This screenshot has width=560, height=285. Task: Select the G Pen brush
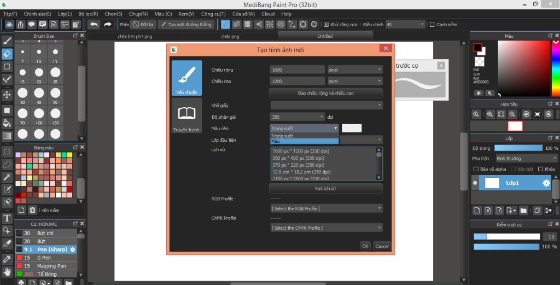coord(46,258)
